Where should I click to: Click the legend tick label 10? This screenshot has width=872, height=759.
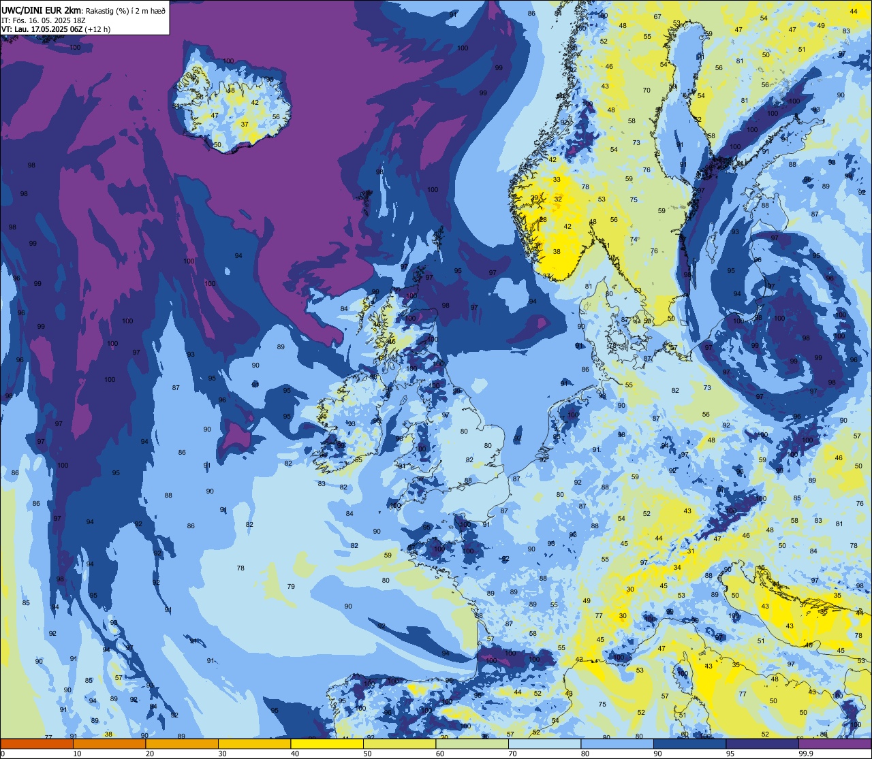point(77,754)
